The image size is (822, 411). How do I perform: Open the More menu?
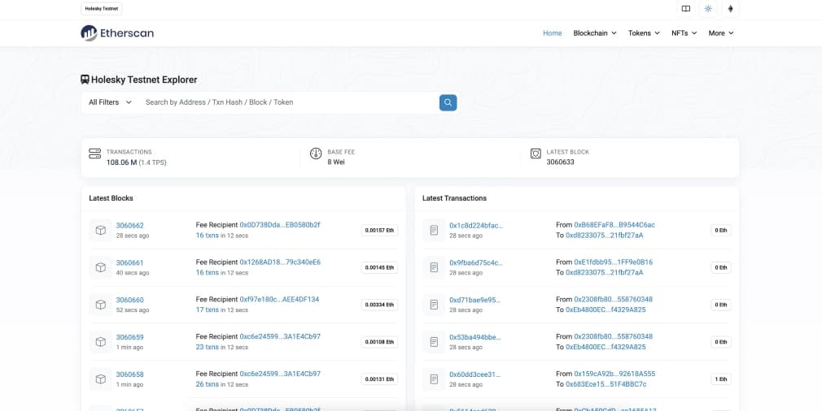(x=721, y=33)
